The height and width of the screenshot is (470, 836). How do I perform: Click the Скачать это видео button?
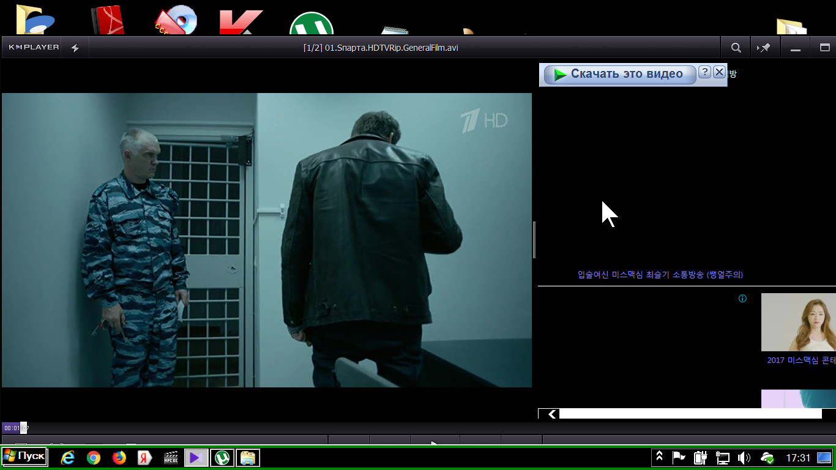point(619,74)
